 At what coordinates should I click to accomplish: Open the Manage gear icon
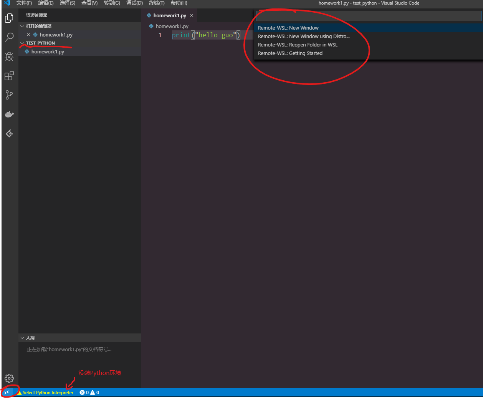tap(9, 378)
